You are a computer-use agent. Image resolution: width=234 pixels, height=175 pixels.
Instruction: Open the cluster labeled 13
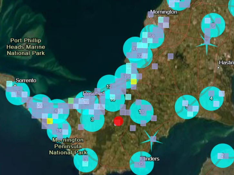[141, 112]
